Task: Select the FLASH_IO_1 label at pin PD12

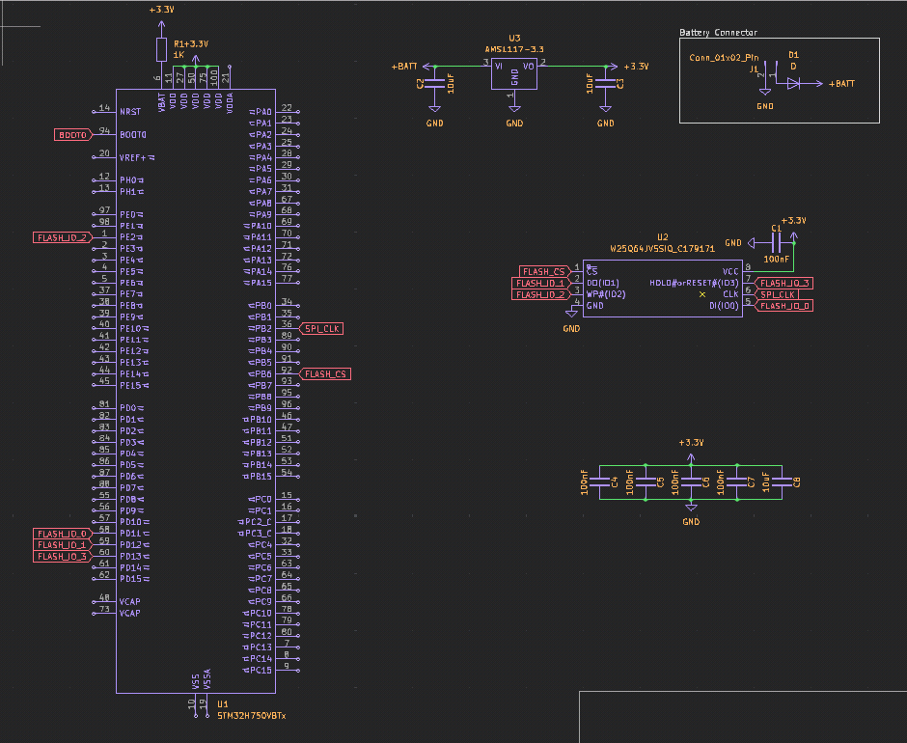Action: pos(63,545)
